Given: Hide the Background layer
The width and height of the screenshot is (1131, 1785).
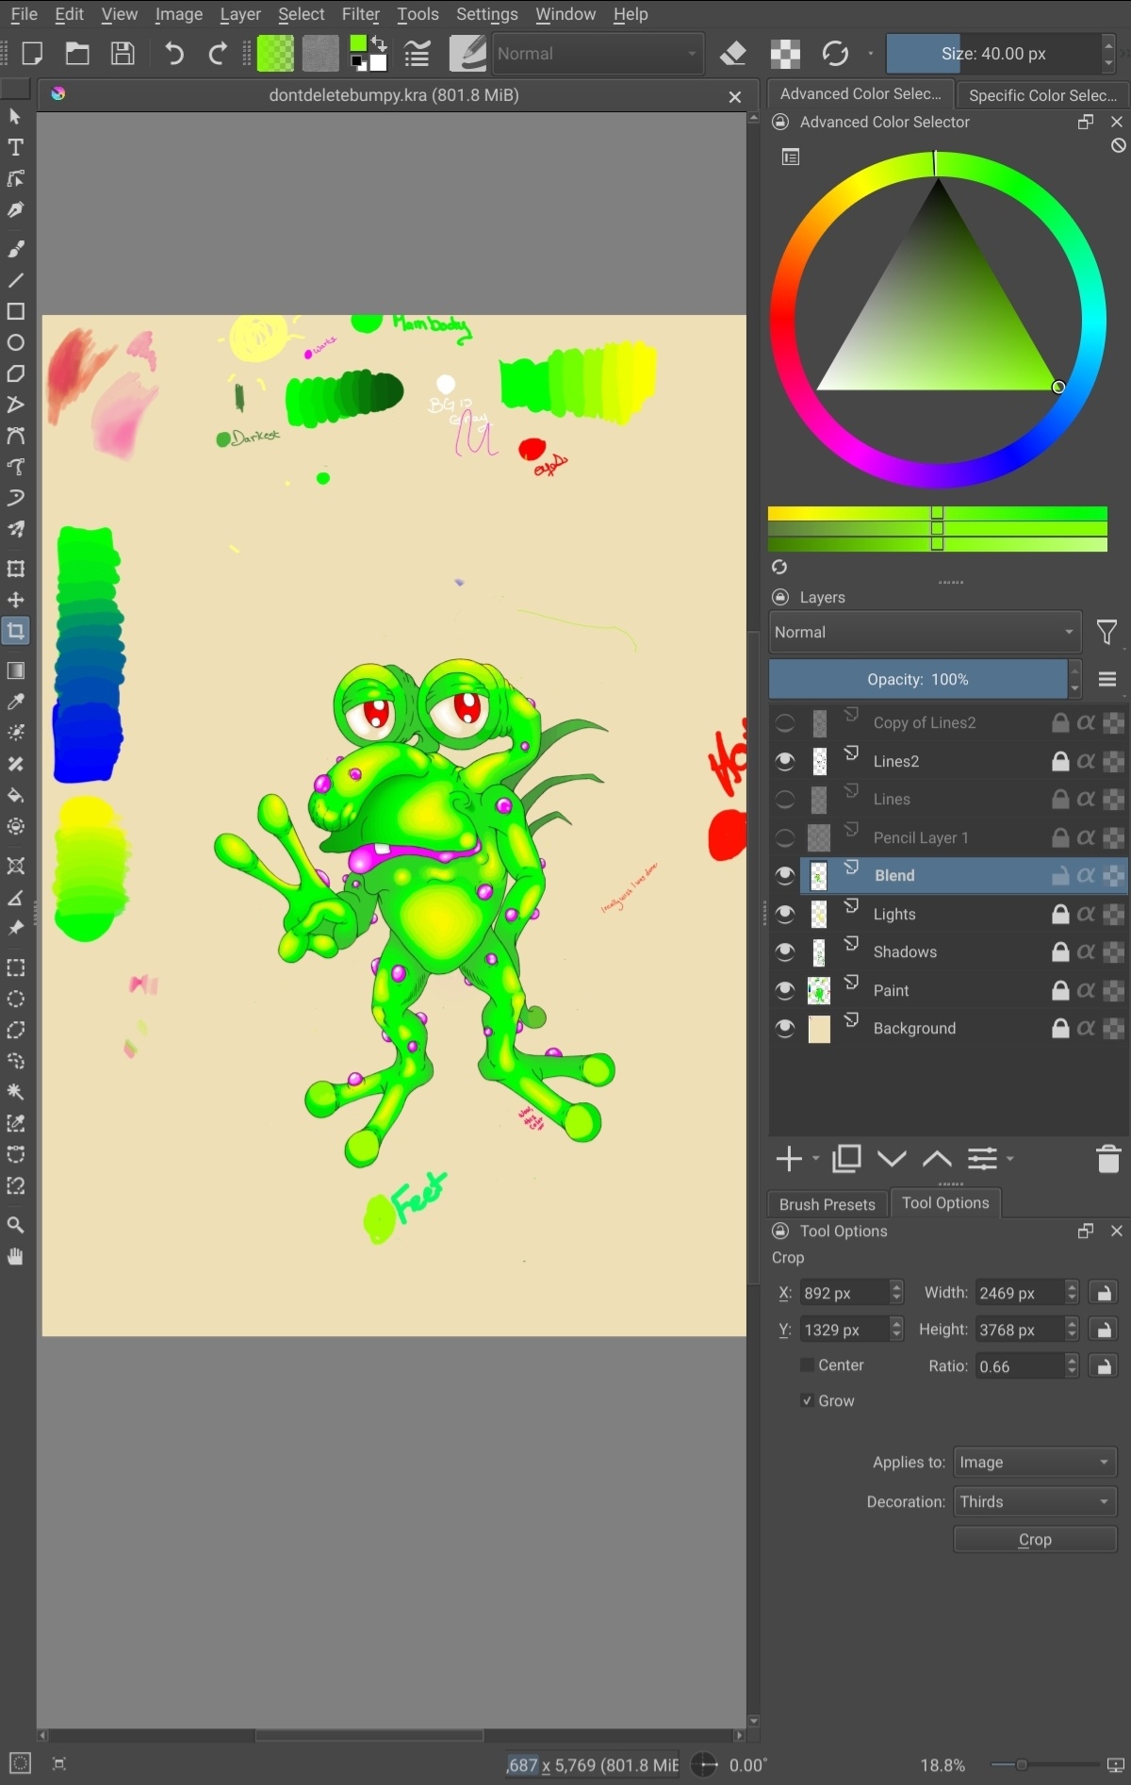Looking at the screenshot, I should tap(785, 1029).
